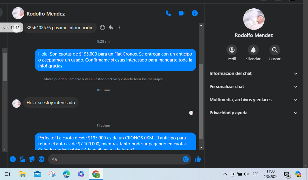Image resolution: width=308 pixels, height=180 pixels.
Task: Click the Buscar magnifier icon
Action: point(275,50)
